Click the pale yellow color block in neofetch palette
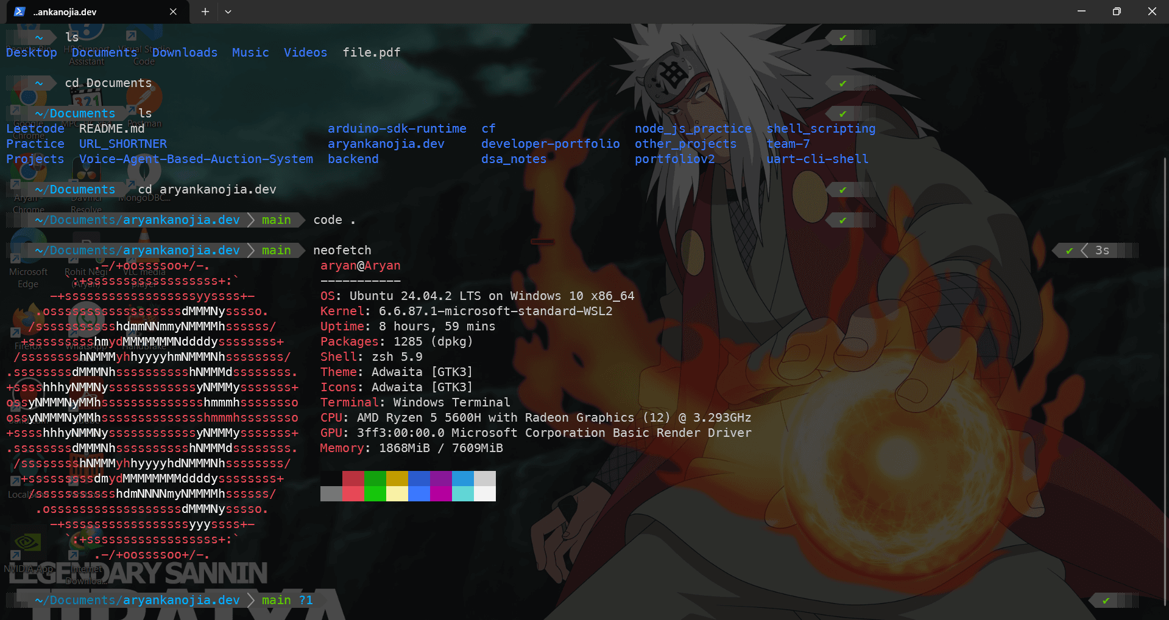 pyautogui.click(x=397, y=493)
